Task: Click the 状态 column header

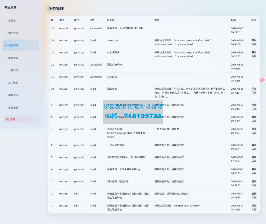Action: [92, 20]
